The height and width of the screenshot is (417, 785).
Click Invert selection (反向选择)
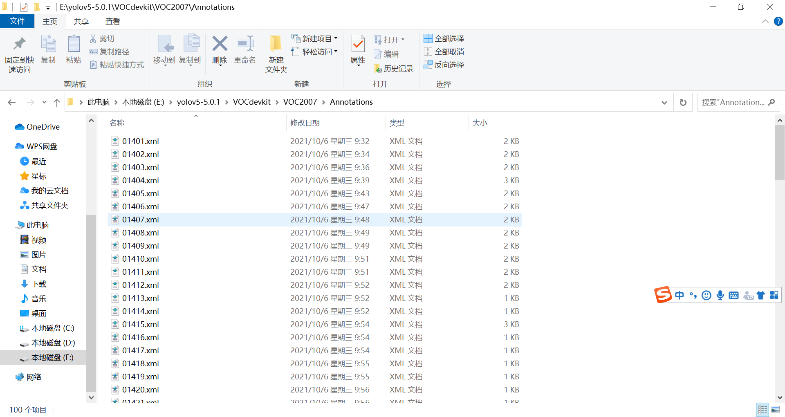(444, 65)
